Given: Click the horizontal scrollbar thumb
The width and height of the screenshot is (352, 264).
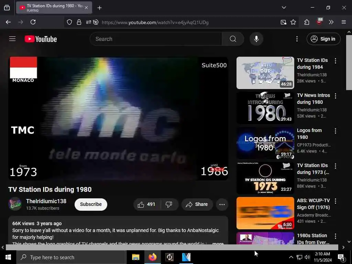Looking at the screenshot, I should [x=172, y=247].
